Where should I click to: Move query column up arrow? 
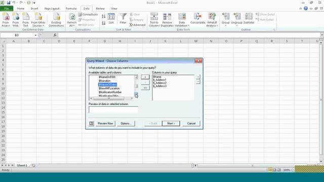pyautogui.click(x=198, y=77)
